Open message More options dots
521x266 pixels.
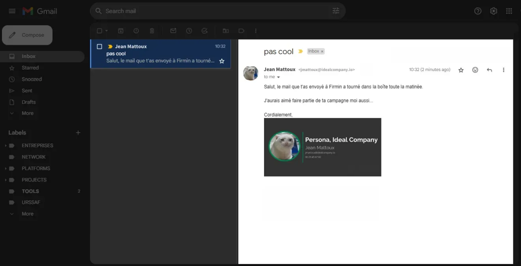(503, 70)
